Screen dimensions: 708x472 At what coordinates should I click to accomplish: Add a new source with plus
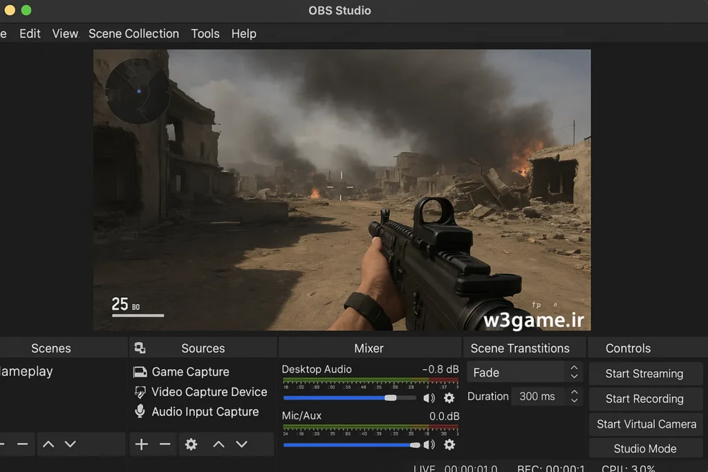pos(141,444)
